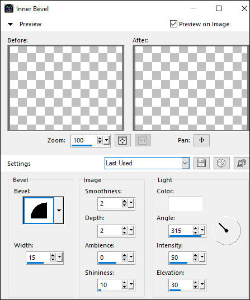Save preset using floppy disk icon
Image resolution: width=250 pixels, height=300 pixels.
click(x=201, y=163)
